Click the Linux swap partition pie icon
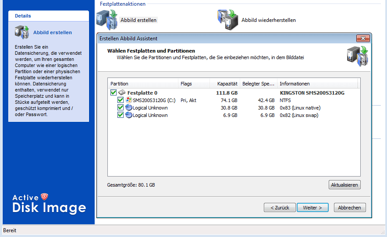 [x=129, y=115]
